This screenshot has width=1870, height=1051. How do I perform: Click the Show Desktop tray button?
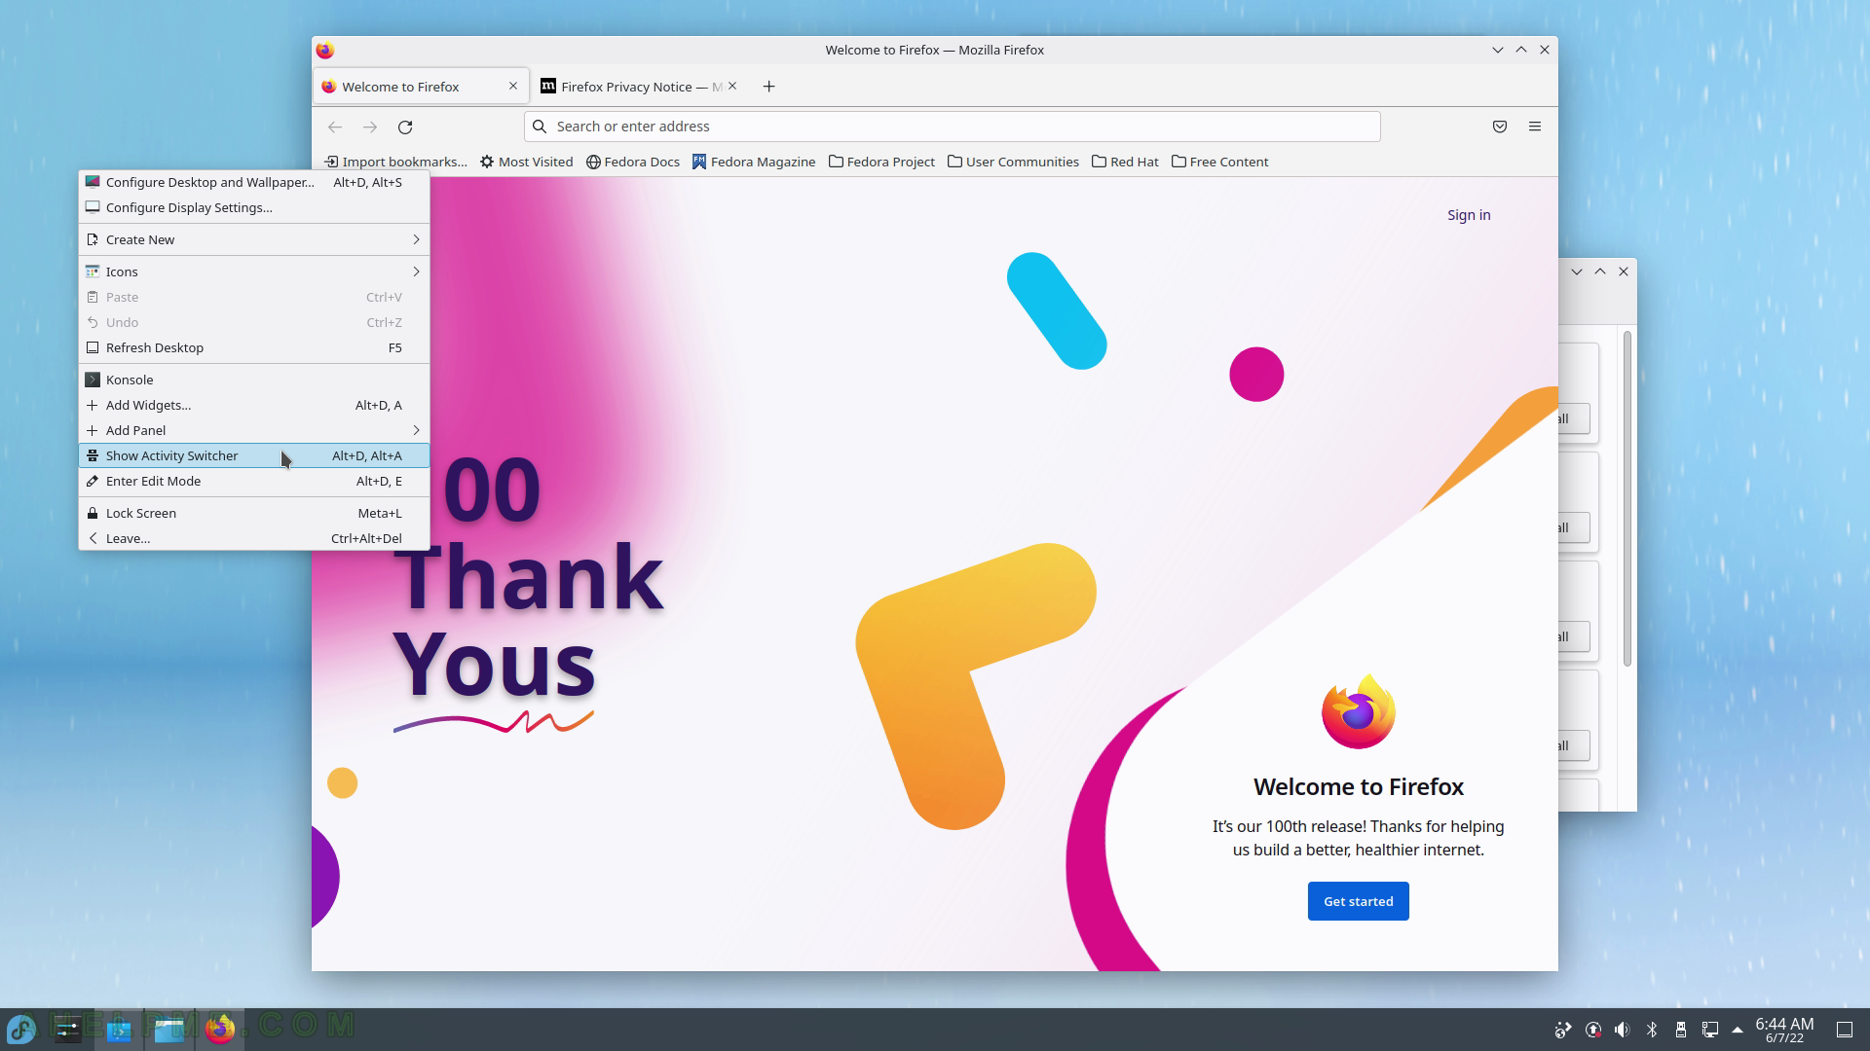point(1845,1030)
